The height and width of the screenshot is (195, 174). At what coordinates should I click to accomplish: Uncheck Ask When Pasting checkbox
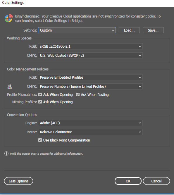point(78,94)
